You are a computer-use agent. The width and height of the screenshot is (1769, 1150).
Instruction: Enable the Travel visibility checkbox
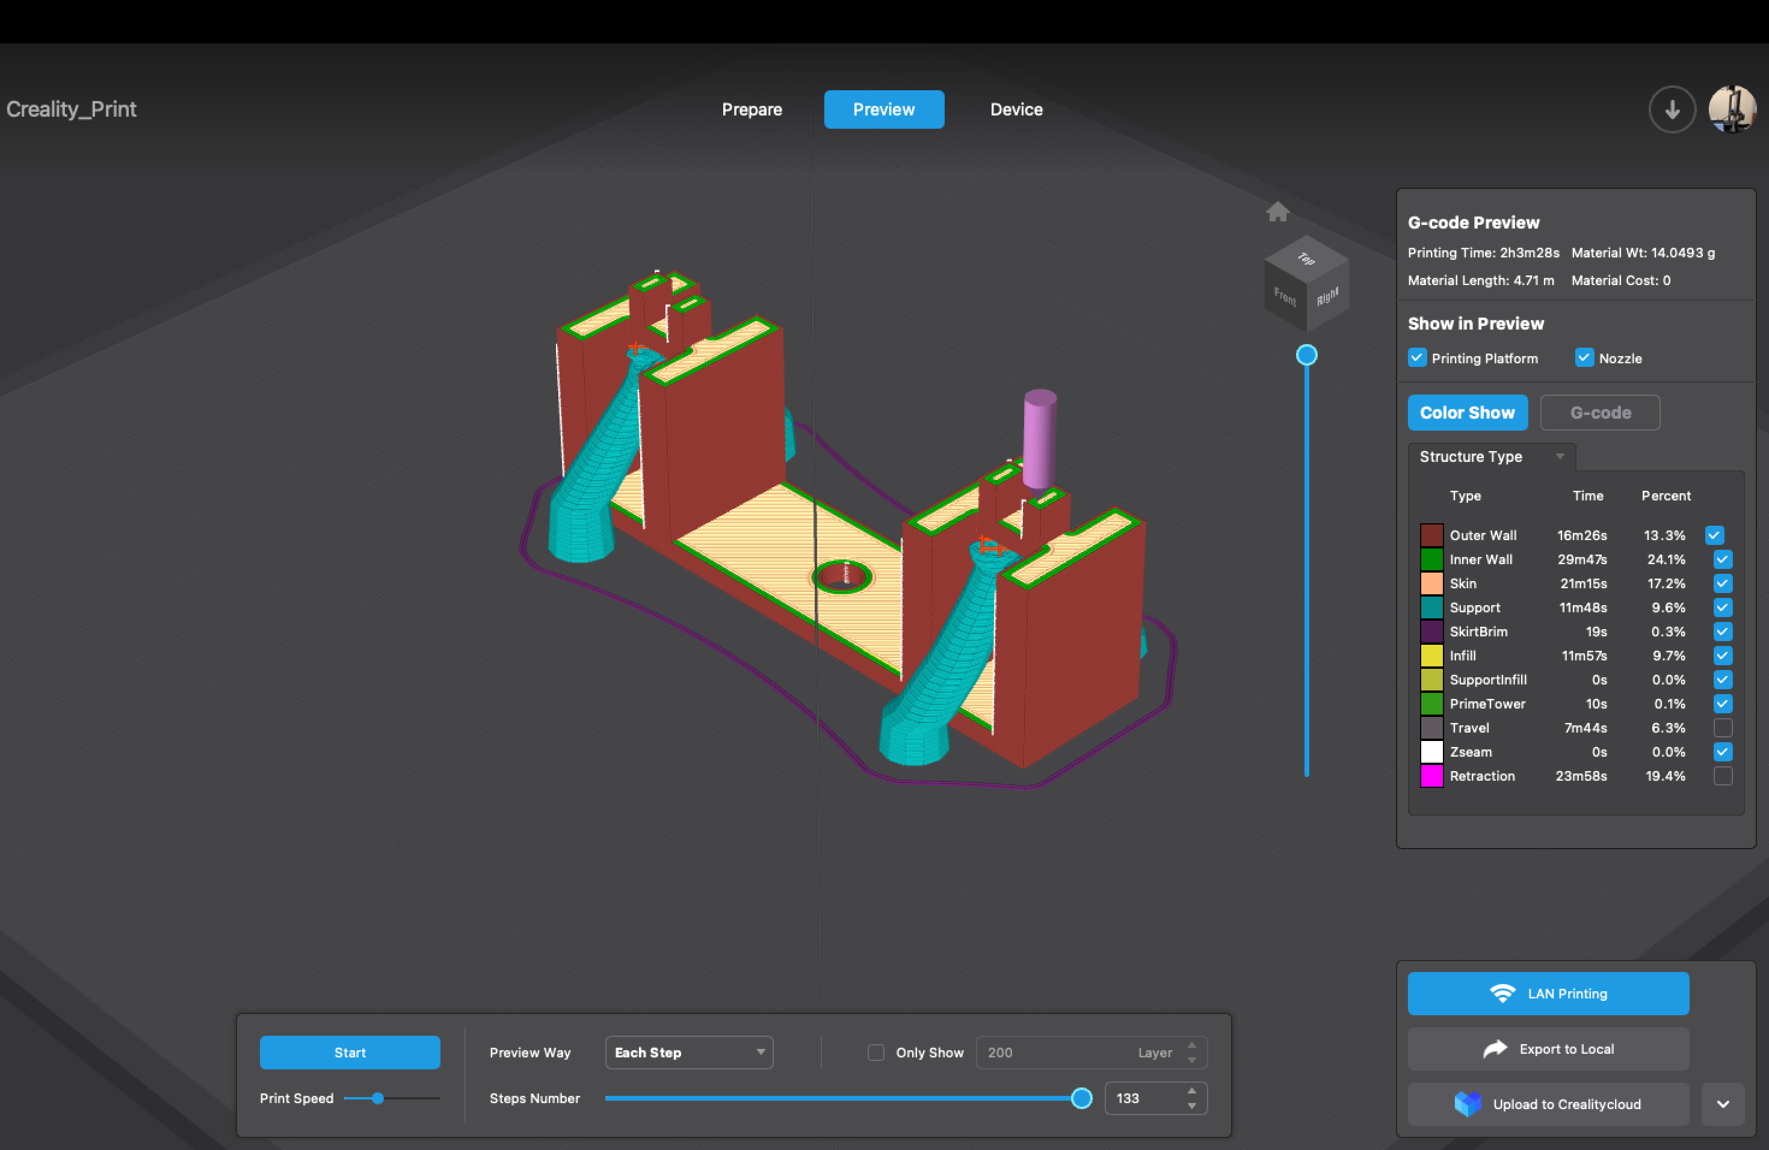(1722, 728)
